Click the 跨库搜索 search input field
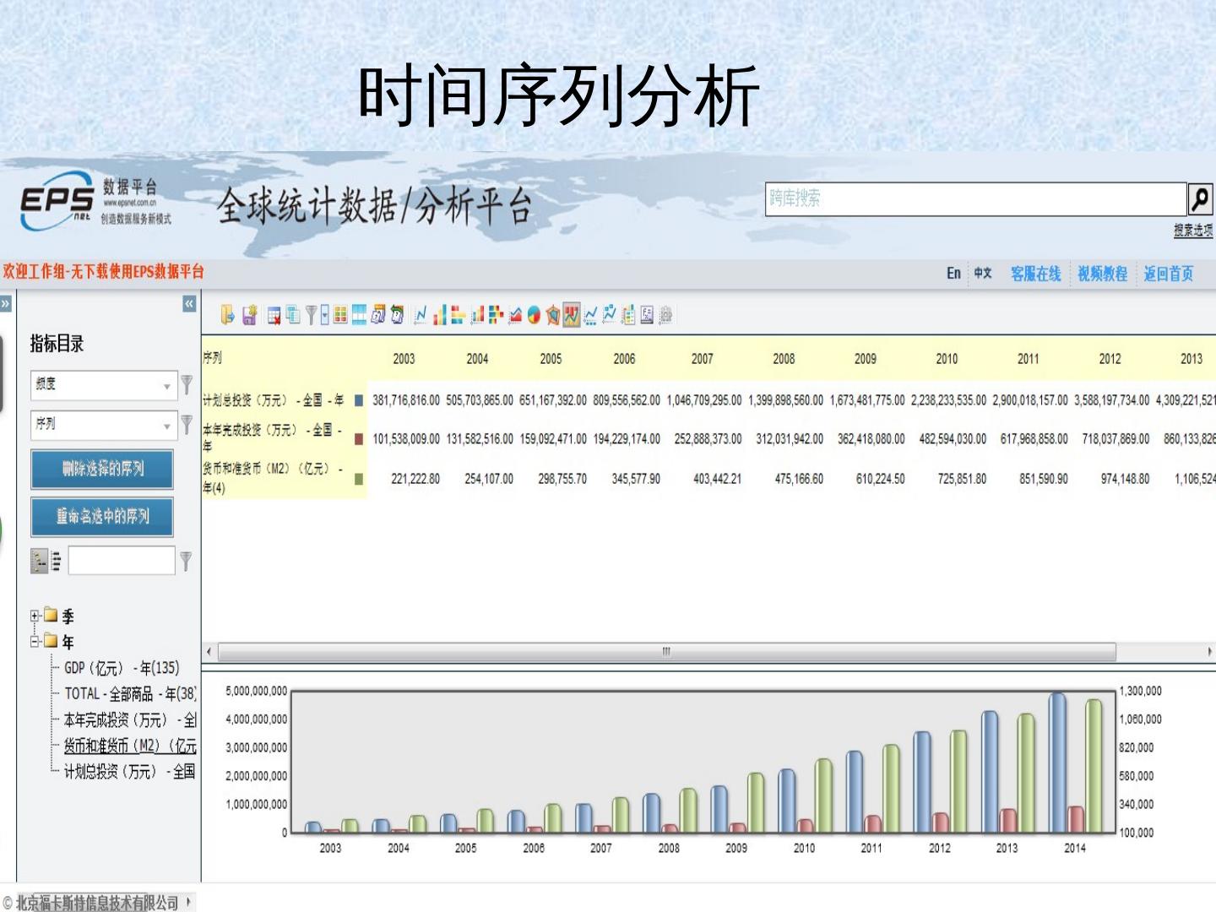Viewport: 1216px width, 912px height. pyautogui.click(x=975, y=199)
